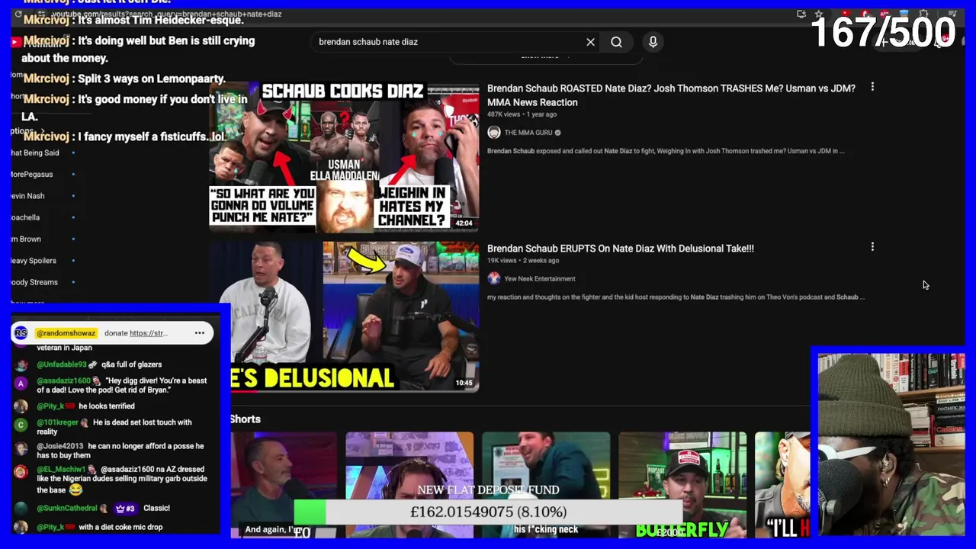
Task: Click the YouTube logo icon at top left
Action: pyautogui.click(x=15, y=42)
